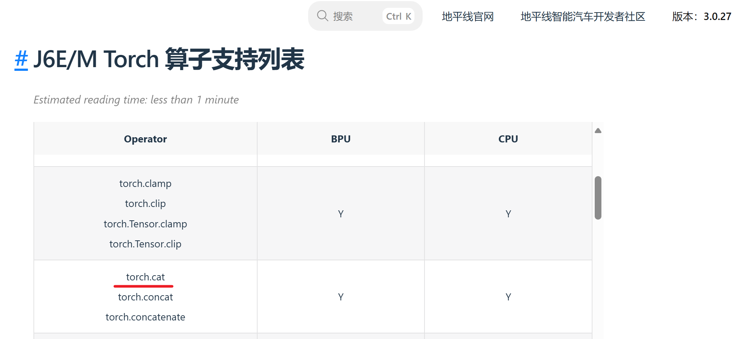Image resolution: width=746 pixels, height=339 pixels.
Task: Click the torch.concat operator entry
Action: (145, 297)
